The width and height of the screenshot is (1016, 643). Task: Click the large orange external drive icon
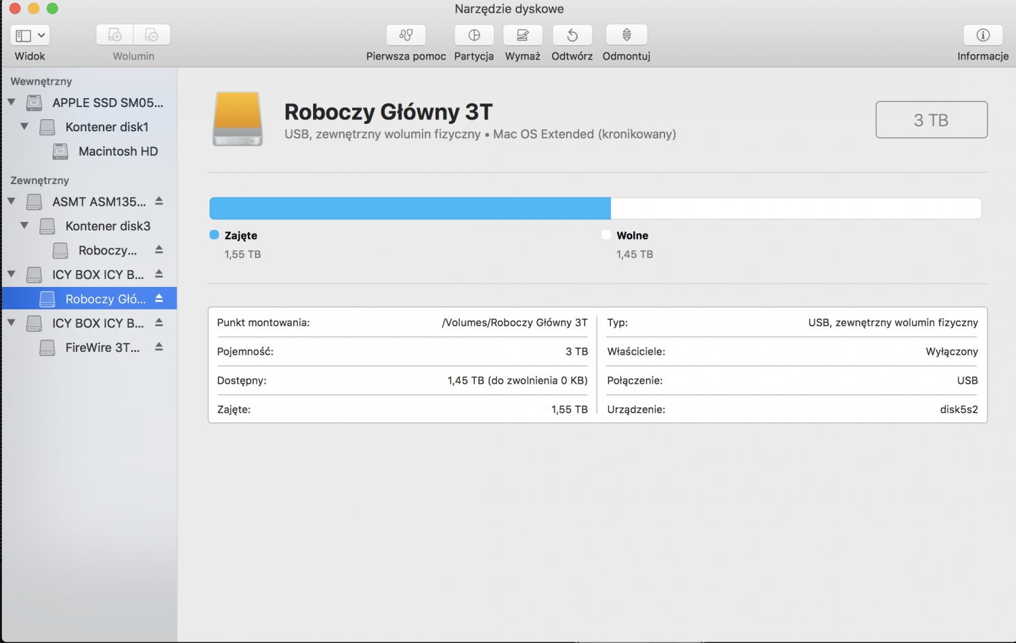pyautogui.click(x=238, y=119)
